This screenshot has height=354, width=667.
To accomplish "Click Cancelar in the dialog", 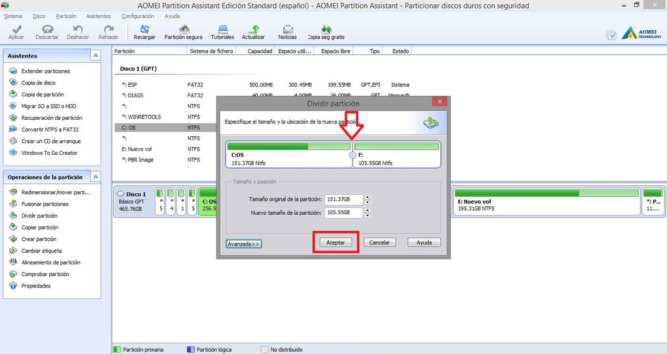I will pyautogui.click(x=380, y=243).
